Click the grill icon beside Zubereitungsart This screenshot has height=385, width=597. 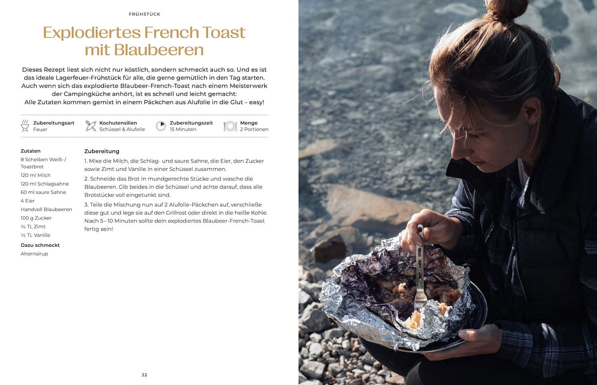[x=25, y=126]
